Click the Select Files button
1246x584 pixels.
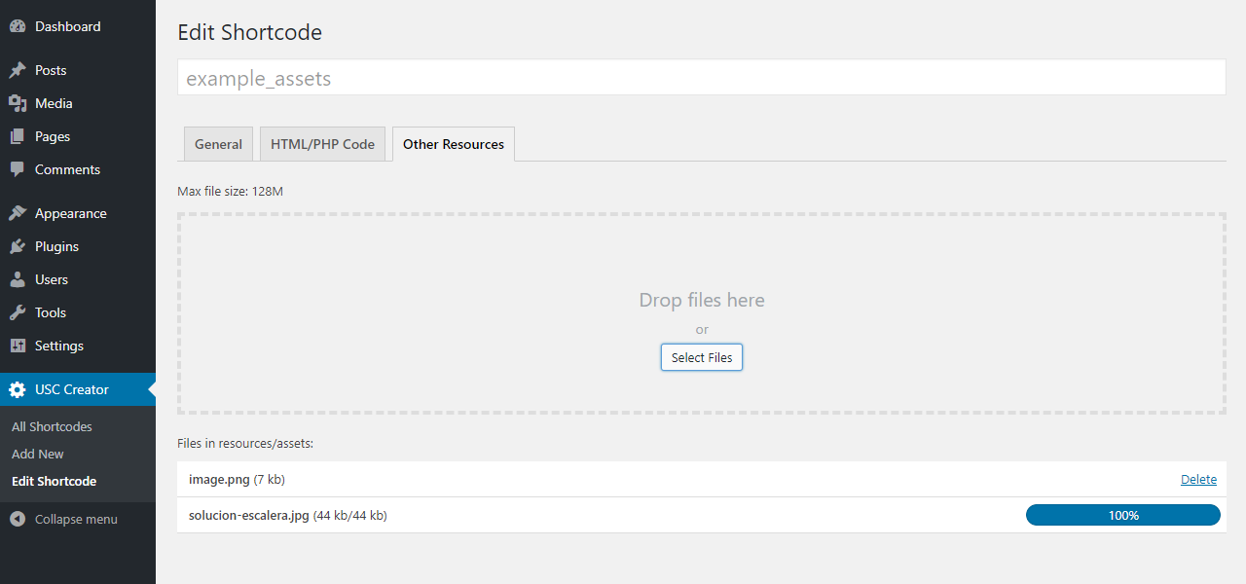[702, 357]
